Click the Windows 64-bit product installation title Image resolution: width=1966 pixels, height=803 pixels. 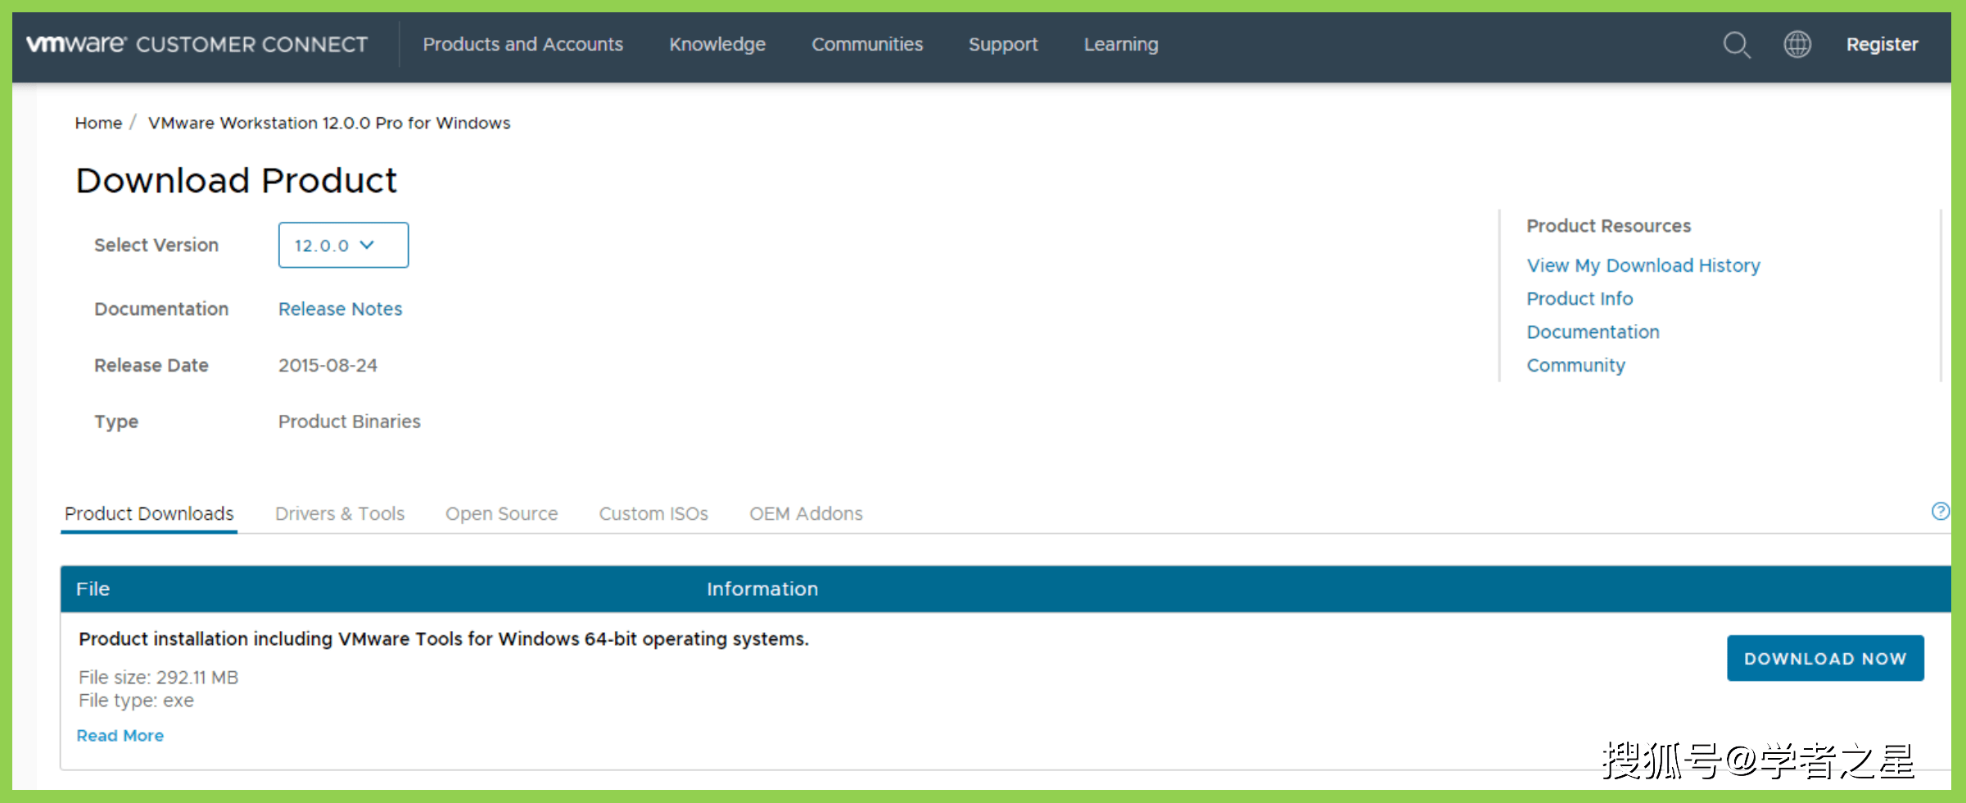[x=444, y=638]
